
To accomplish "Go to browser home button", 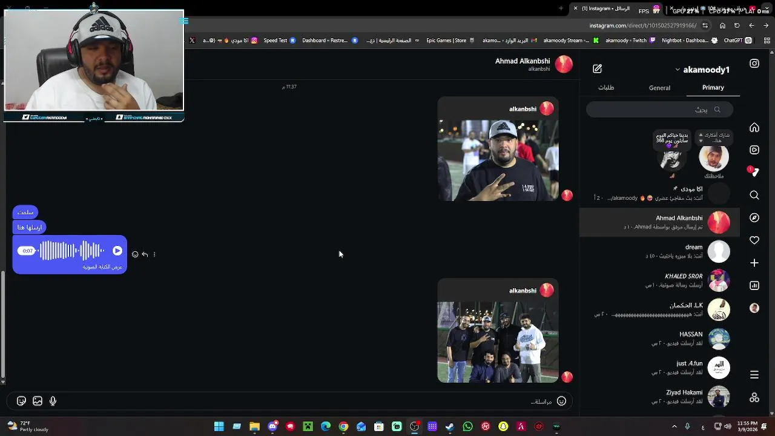I will tap(722, 25).
